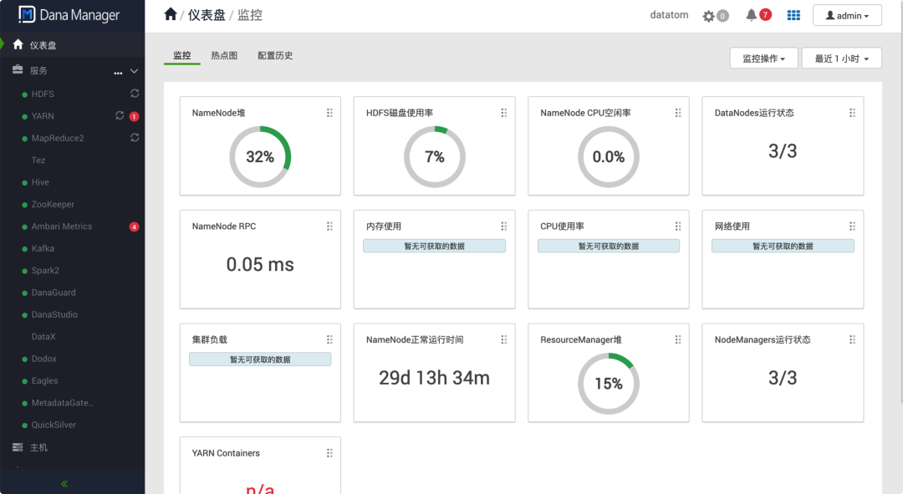Open NameNode正常运行时间 widget menu dots
This screenshot has height=494, width=903.
[x=504, y=339]
